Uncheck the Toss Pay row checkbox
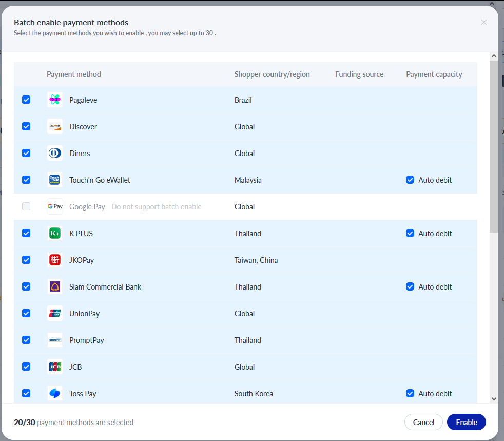The image size is (504, 441). [26, 393]
